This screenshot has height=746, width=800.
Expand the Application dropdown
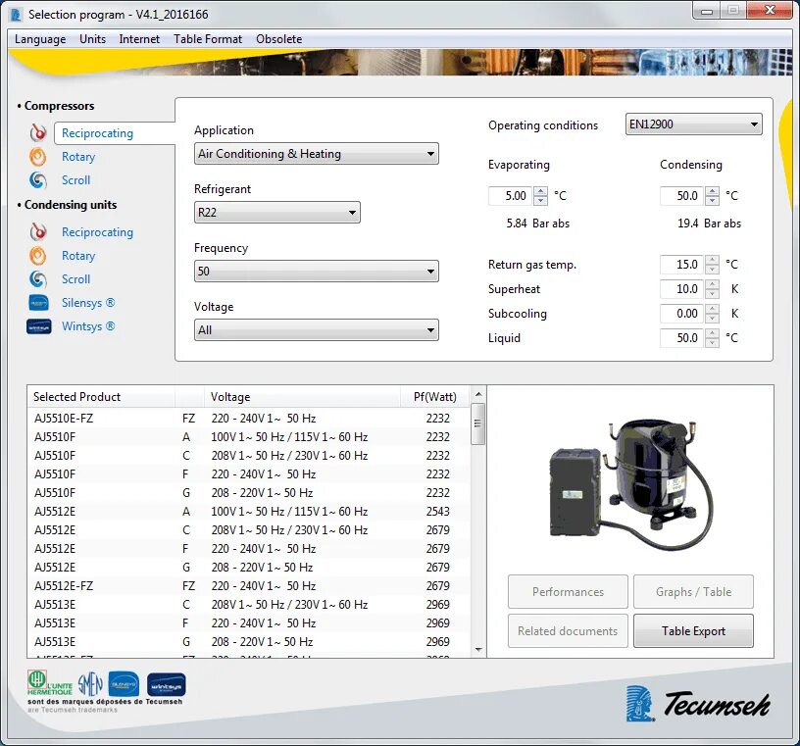317,154
